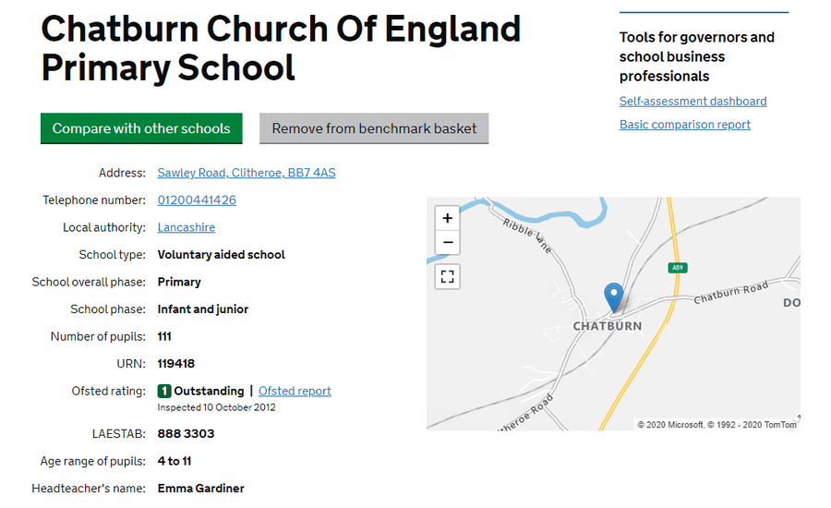Click the Ribble Lane label on map
Screen dimensions: 831x508
click(x=527, y=236)
